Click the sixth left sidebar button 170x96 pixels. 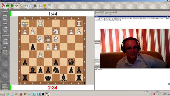click(x=5, y=31)
